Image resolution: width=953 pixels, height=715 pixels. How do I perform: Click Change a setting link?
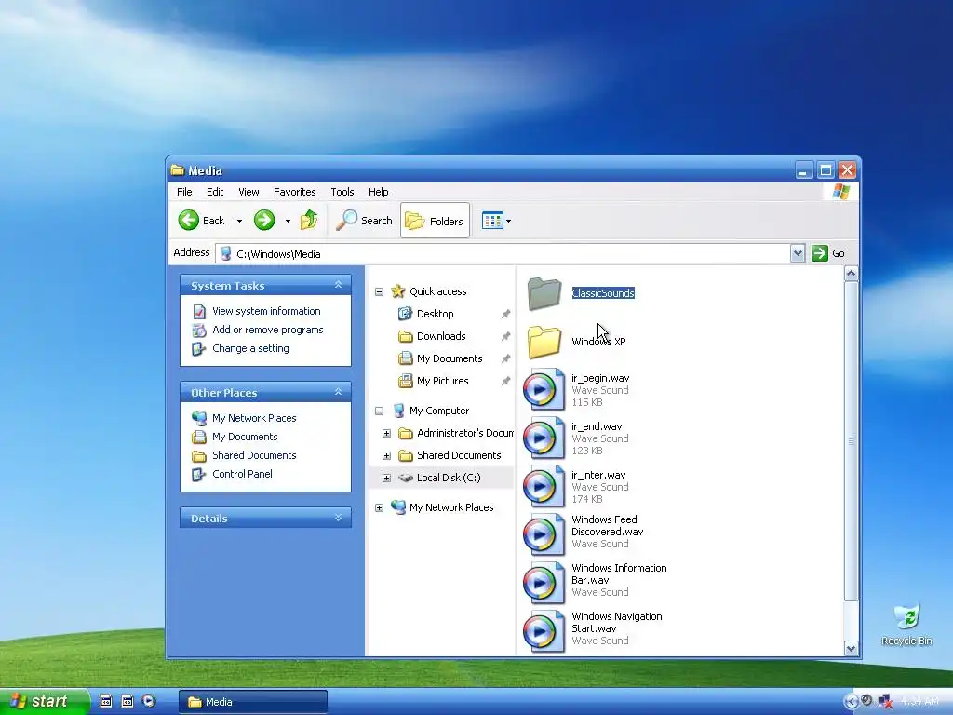250,348
